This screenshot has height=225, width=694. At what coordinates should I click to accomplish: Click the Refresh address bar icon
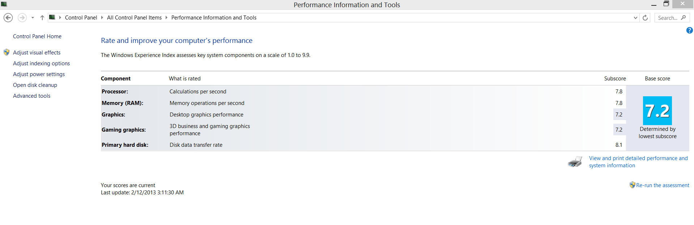pos(645,18)
